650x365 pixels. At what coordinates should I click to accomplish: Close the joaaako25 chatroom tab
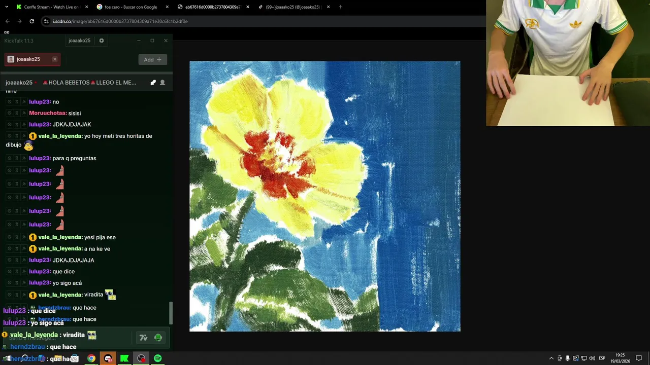pos(54,59)
